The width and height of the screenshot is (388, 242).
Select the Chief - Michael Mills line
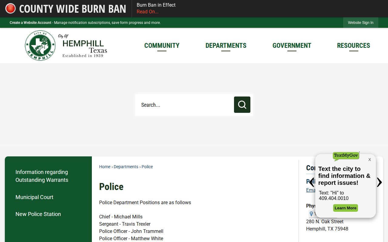coord(121,217)
